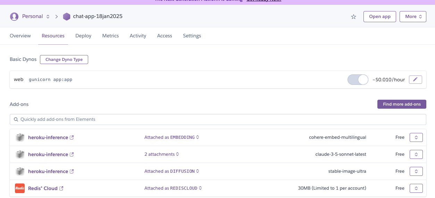
Task: Expand the Personal account switcher
Action: pyautogui.click(x=48, y=17)
